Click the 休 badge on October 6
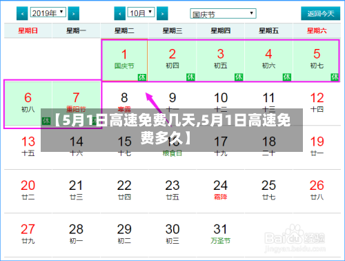 (46, 121)
